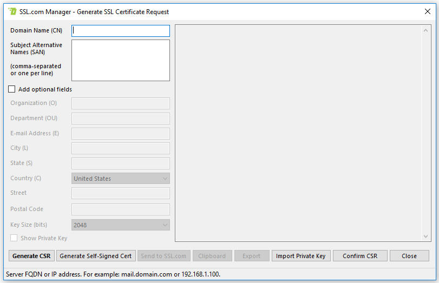
Task: Click the E-mail Address (E) field
Action: (x=121, y=134)
